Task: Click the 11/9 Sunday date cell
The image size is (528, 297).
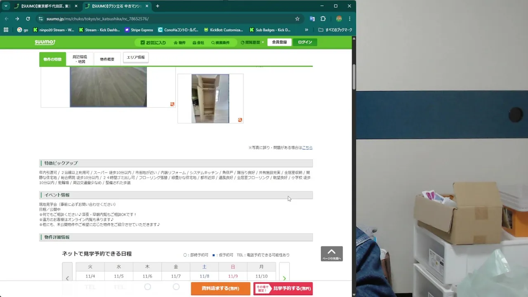Action: 233,276
